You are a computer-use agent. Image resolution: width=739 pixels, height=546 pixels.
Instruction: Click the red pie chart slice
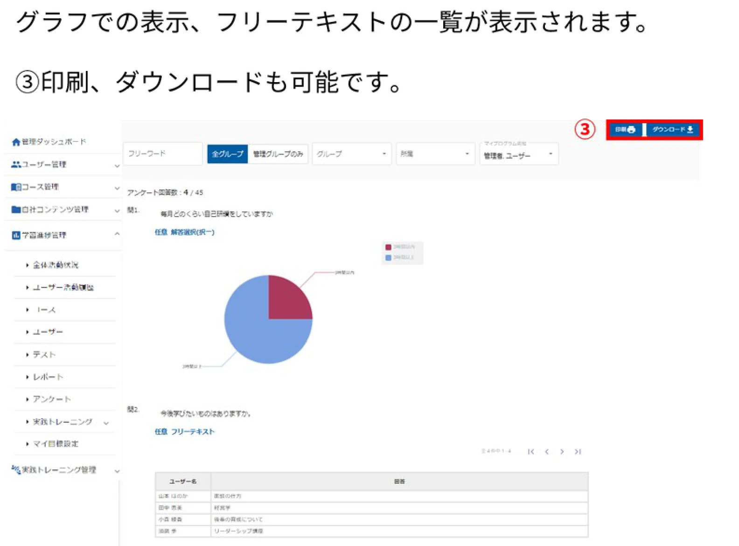pyautogui.click(x=287, y=301)
